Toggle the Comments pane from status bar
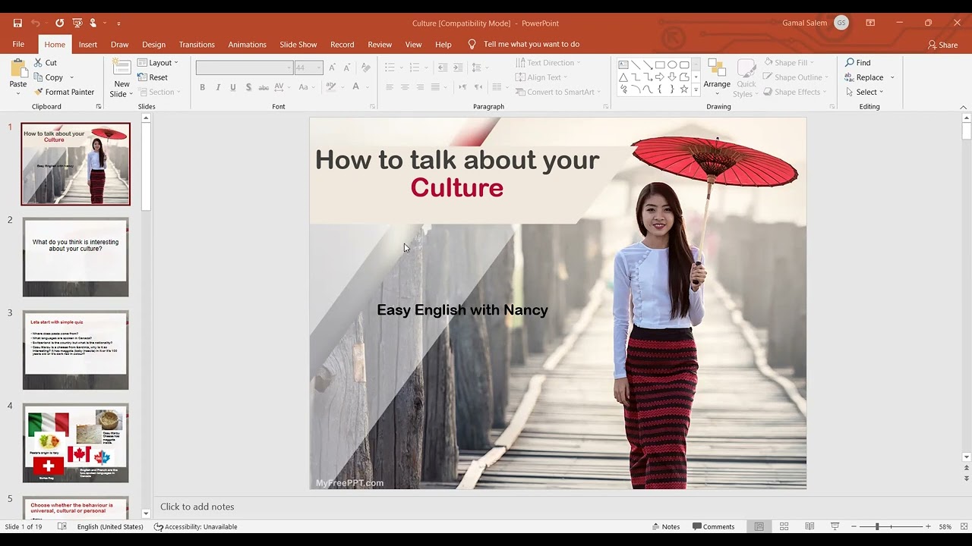The width and height of the screenshot is (972, 546). [x=714, y=526]
